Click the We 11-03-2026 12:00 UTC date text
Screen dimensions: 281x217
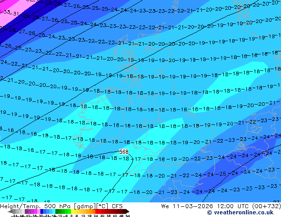coord(206,206)
